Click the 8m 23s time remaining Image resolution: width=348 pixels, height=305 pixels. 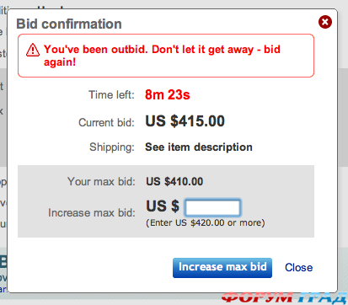pyautogui.click(x=168, y=94)
